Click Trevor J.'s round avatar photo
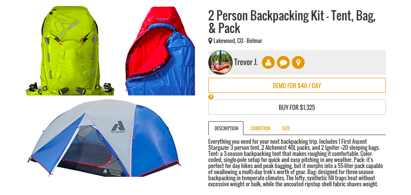411x195 pixels. click(220, 63)
